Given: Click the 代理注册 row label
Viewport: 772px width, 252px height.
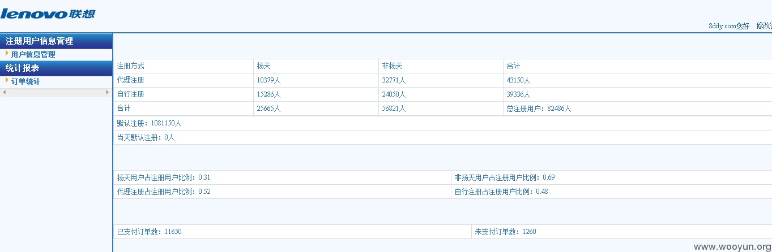Looking at the screenshot, I should [131, 80].
